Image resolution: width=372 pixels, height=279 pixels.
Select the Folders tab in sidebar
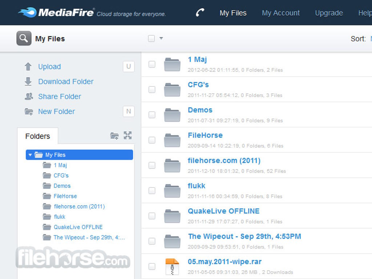pos(37,136)
